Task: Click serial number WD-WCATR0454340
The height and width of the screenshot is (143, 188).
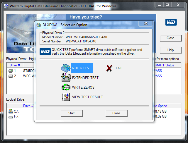Action: coord(81,41)
